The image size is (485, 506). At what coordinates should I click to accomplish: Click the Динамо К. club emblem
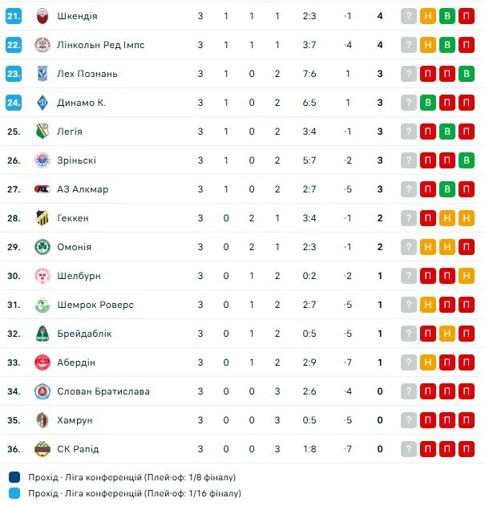coord(42,103)
